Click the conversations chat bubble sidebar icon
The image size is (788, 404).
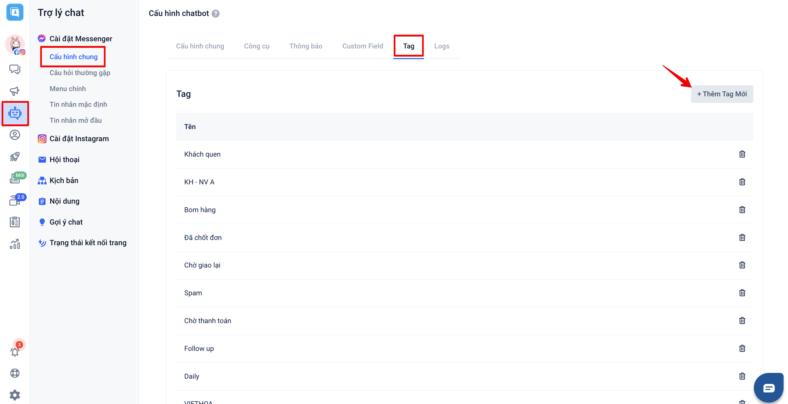coord(15,69)
